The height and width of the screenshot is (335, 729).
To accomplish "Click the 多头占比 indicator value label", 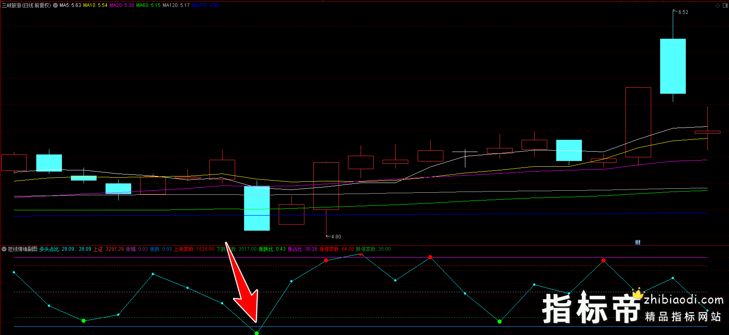I will click(65, 249).
